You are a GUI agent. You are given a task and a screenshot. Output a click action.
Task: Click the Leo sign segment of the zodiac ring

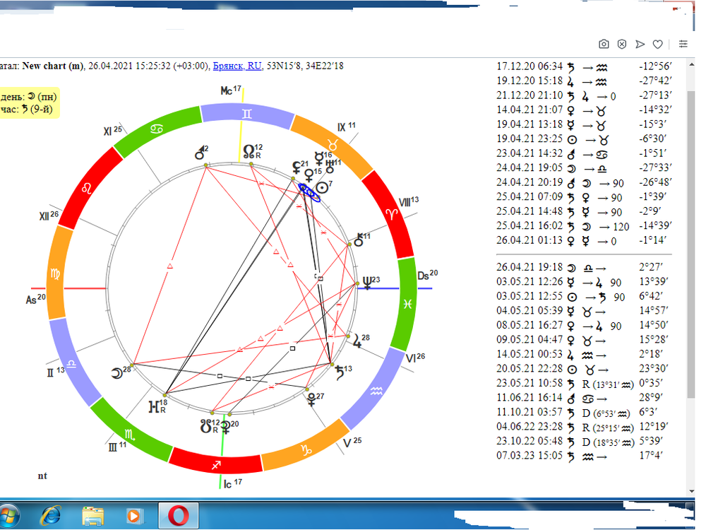88,188
